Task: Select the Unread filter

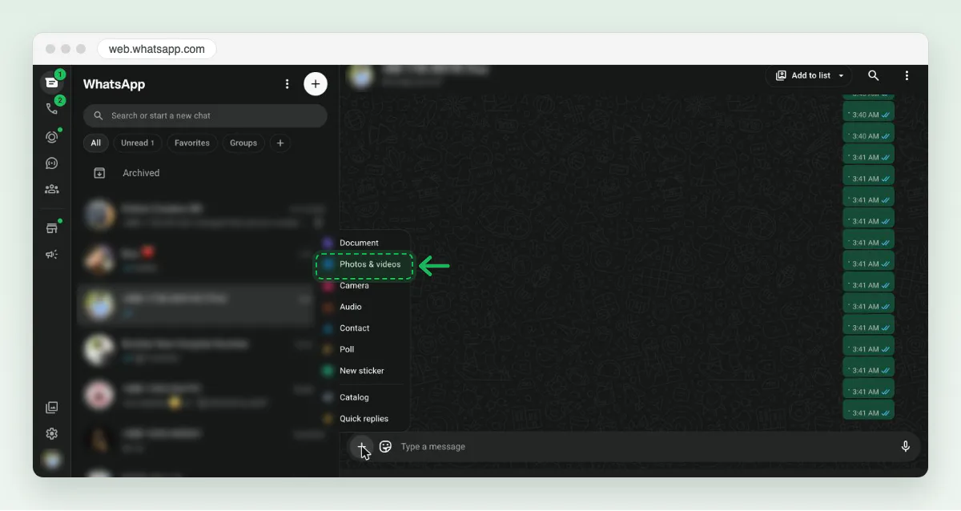Action: pos(138,143)
